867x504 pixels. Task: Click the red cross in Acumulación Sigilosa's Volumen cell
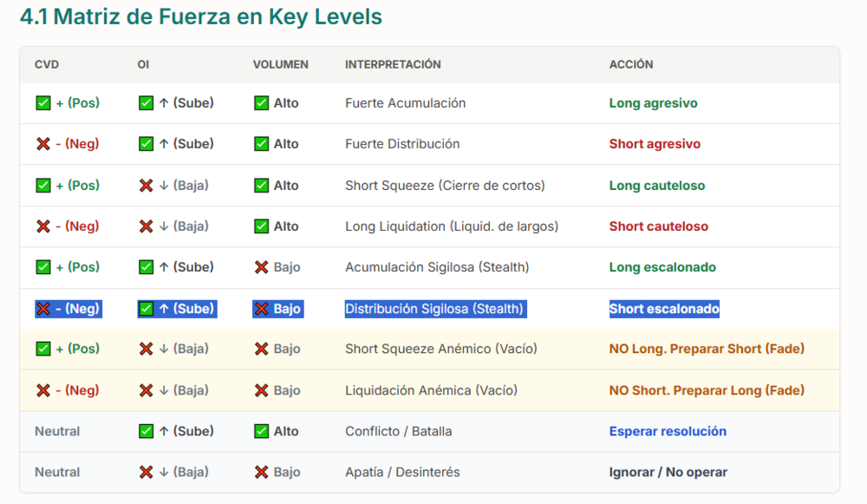point(261,267)
